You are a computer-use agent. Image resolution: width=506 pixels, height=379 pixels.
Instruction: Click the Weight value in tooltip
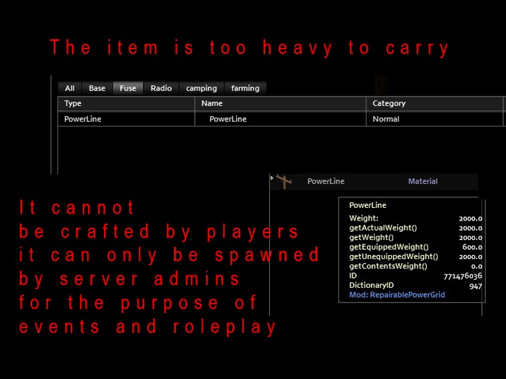coord(471,218)
